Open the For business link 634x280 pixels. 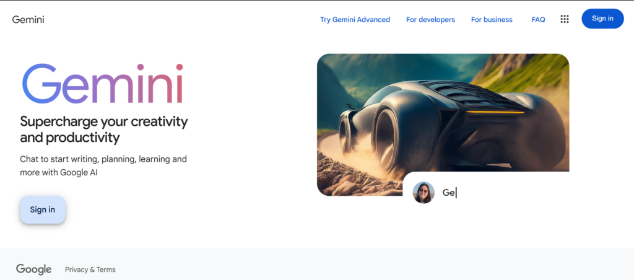[x=492, y=19]
